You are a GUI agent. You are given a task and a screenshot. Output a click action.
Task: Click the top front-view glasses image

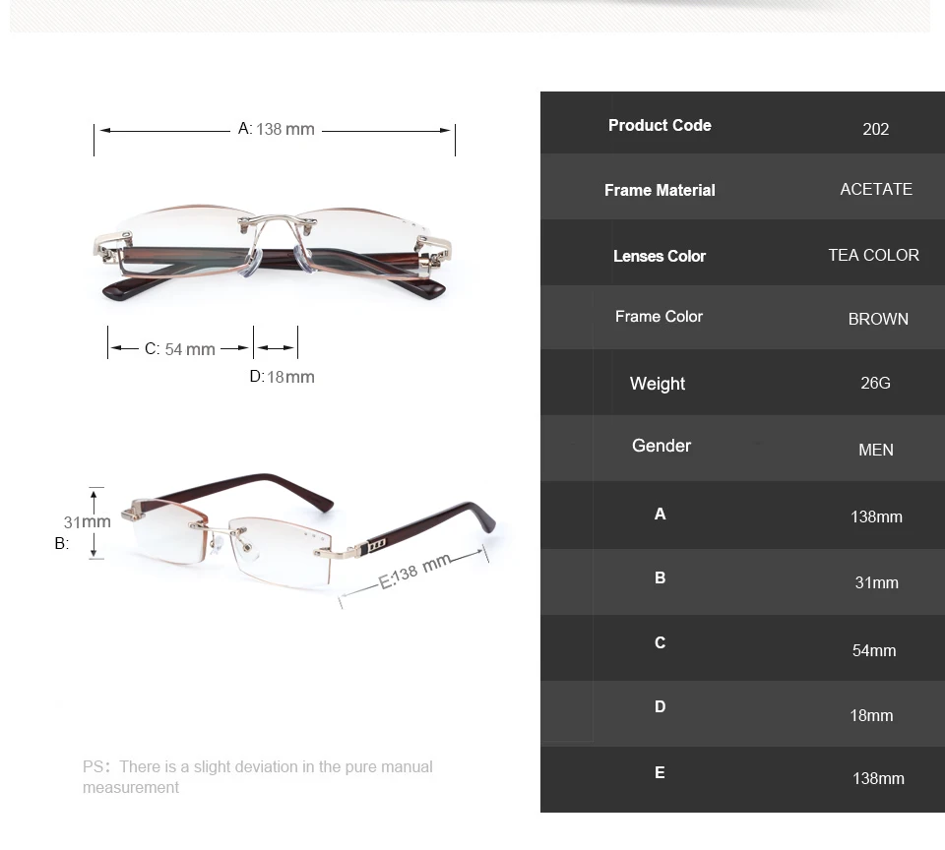tap(273, 253)
